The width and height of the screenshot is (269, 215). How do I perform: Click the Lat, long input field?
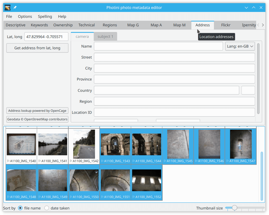[46, 37]
